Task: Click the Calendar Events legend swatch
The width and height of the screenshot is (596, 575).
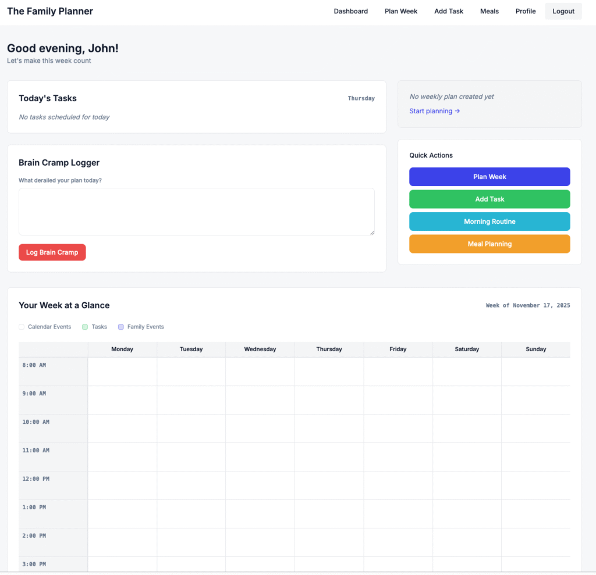Action: tap(22, 327)
